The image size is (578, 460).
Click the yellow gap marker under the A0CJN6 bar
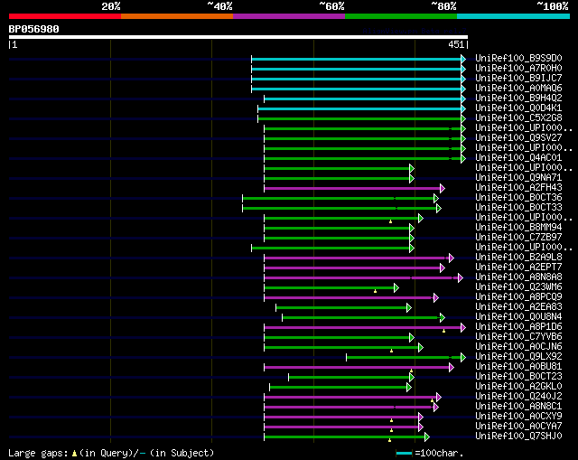coord(391,351)
